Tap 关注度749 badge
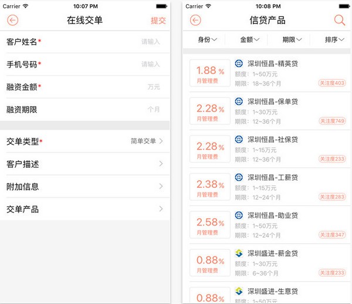 click(332, 121)
